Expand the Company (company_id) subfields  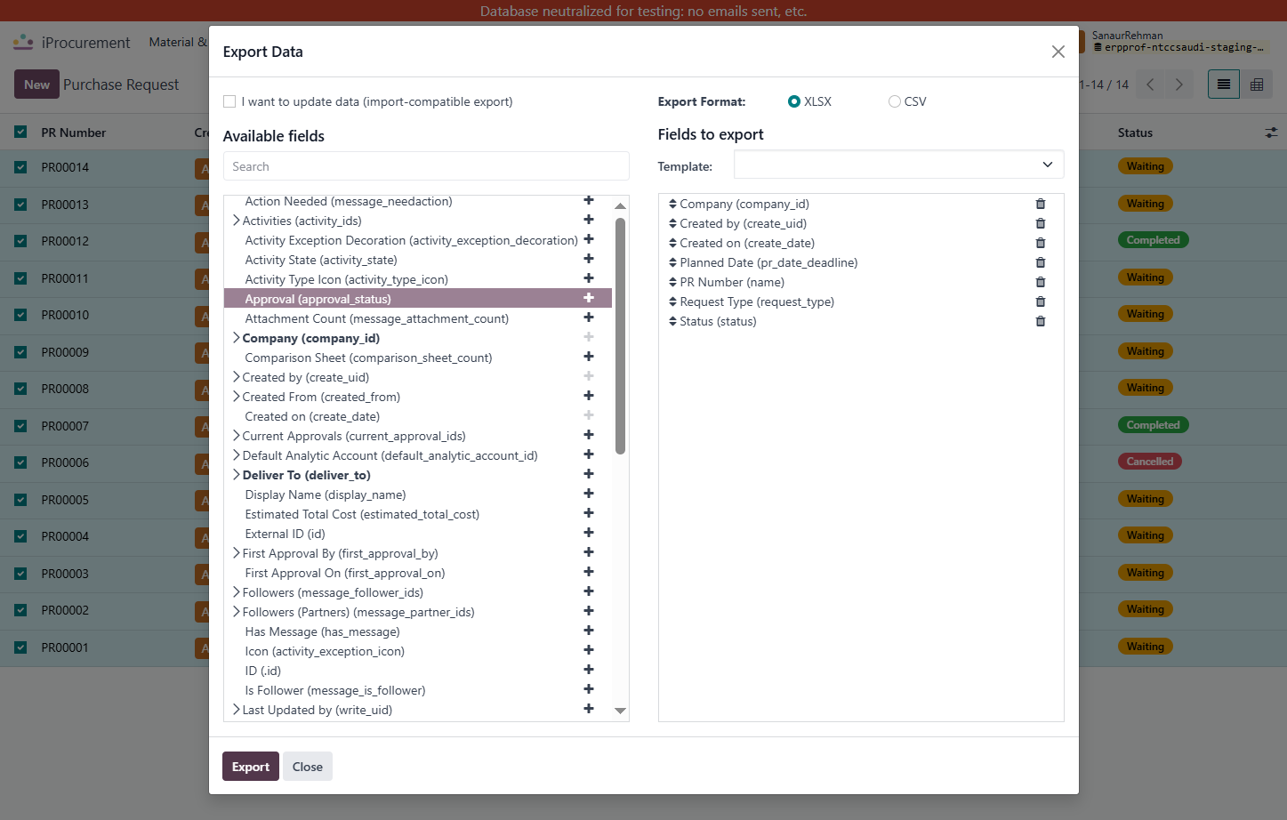[236, 338]
